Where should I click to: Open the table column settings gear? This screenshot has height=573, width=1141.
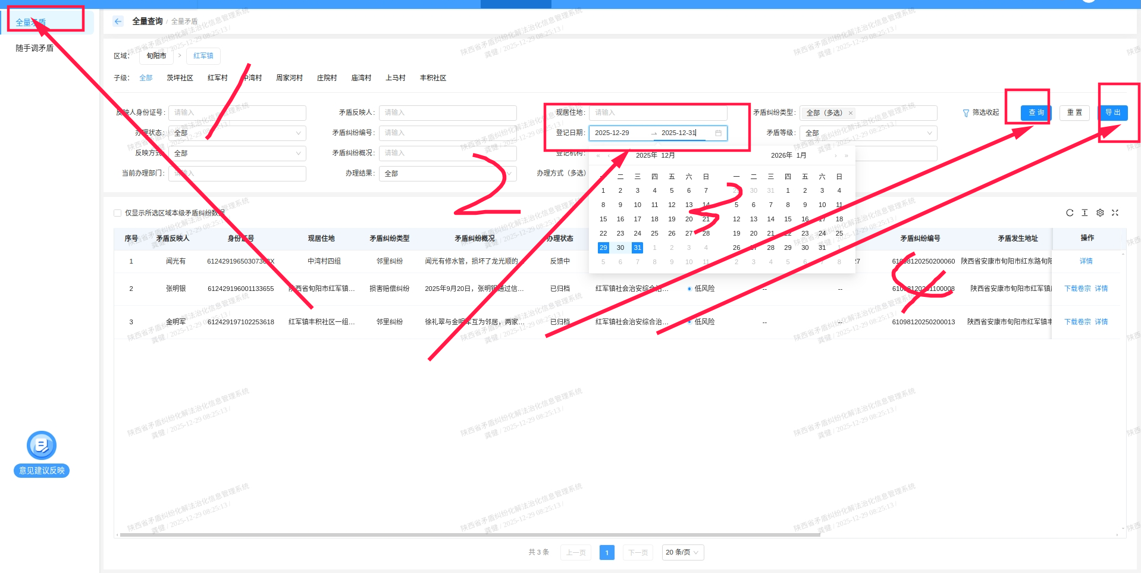coord(1100,213)
